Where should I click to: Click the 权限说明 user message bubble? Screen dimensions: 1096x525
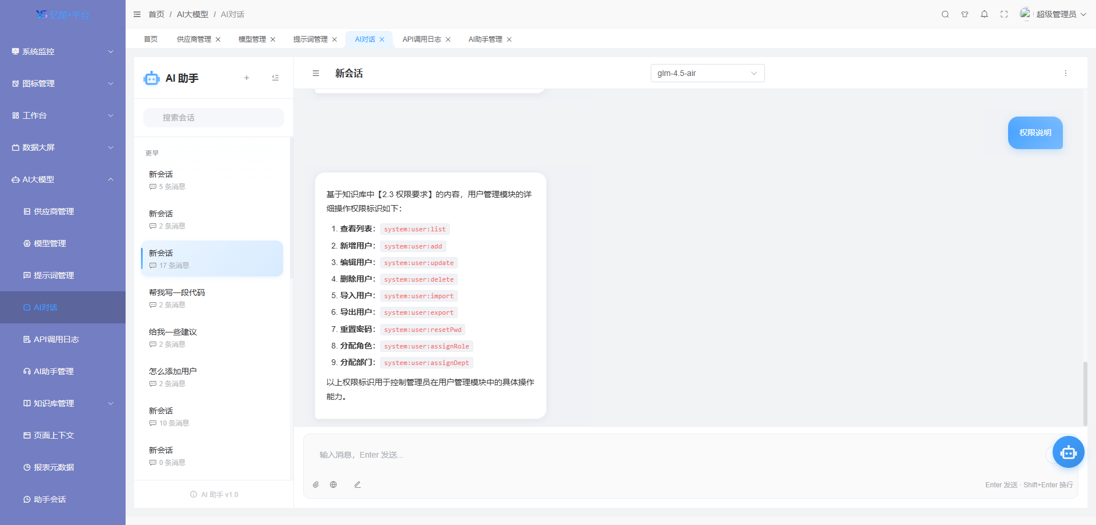[1035, 133]
